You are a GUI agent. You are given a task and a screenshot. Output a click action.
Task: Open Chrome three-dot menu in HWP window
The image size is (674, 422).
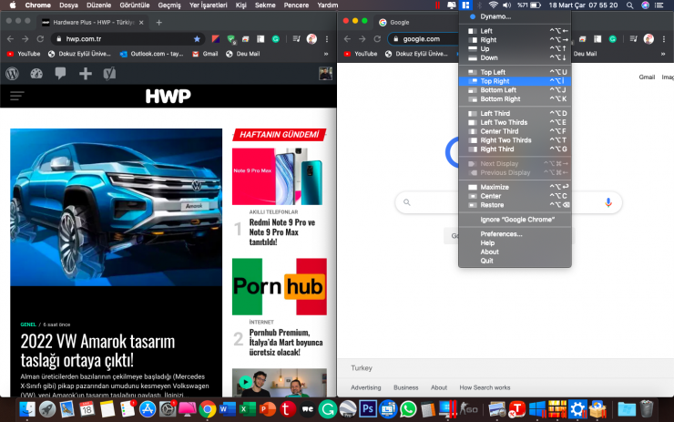point(327,38)
